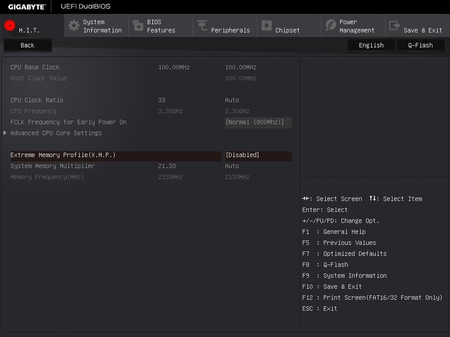The width and height of the screenshot is (450, 337).
Task: Click the F12 Print Screen hint
Action: coord(372,298)
